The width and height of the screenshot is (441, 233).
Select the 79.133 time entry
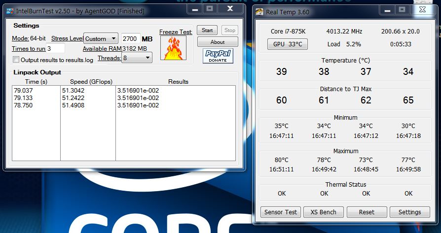point(23,98)
